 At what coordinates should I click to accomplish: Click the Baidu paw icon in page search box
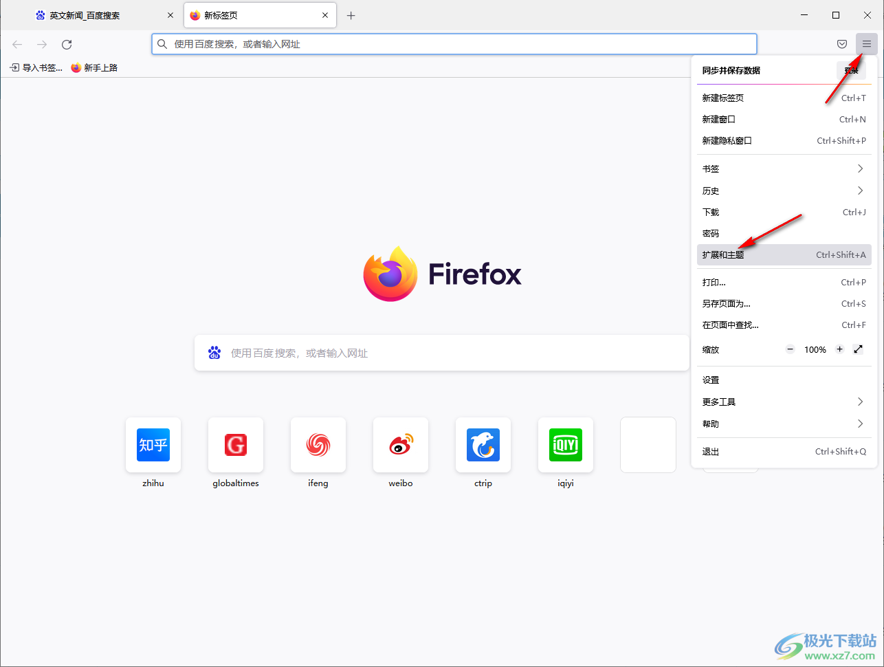tap(214, 353)
